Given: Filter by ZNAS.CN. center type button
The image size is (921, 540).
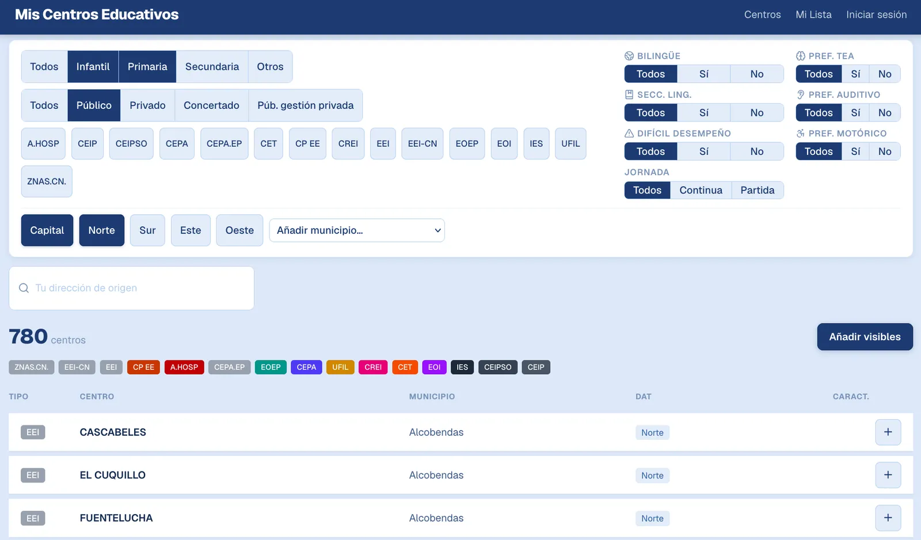Looking at the screenshot, I should tap(47, 181).
